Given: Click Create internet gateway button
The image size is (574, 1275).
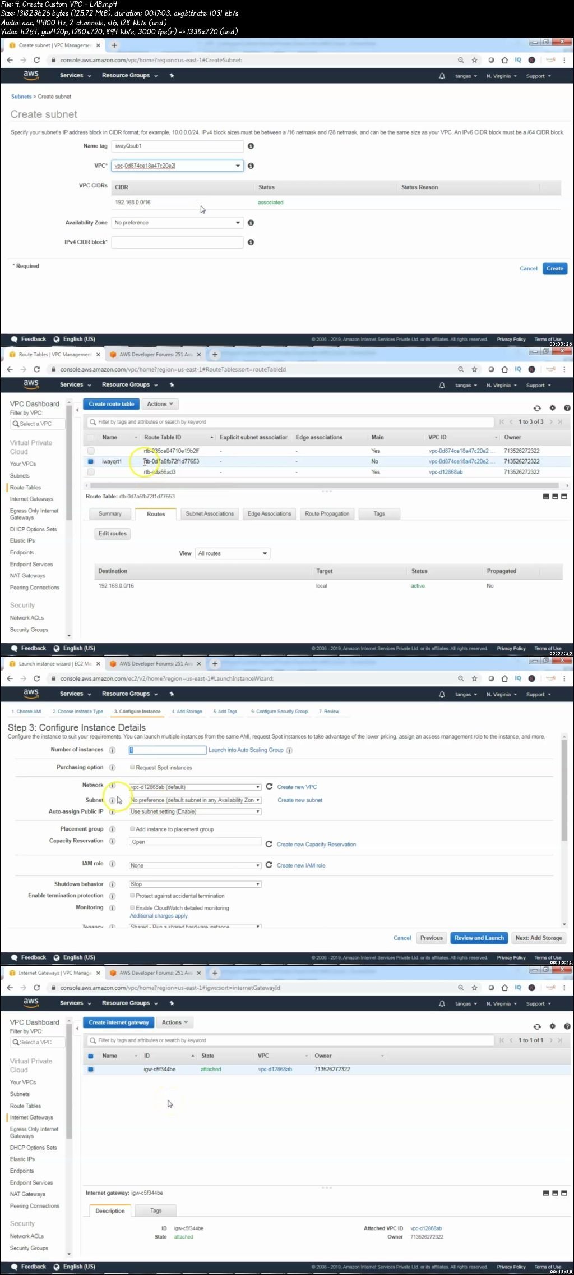Looking at the screenshot, I should [x=119, y=1022].
